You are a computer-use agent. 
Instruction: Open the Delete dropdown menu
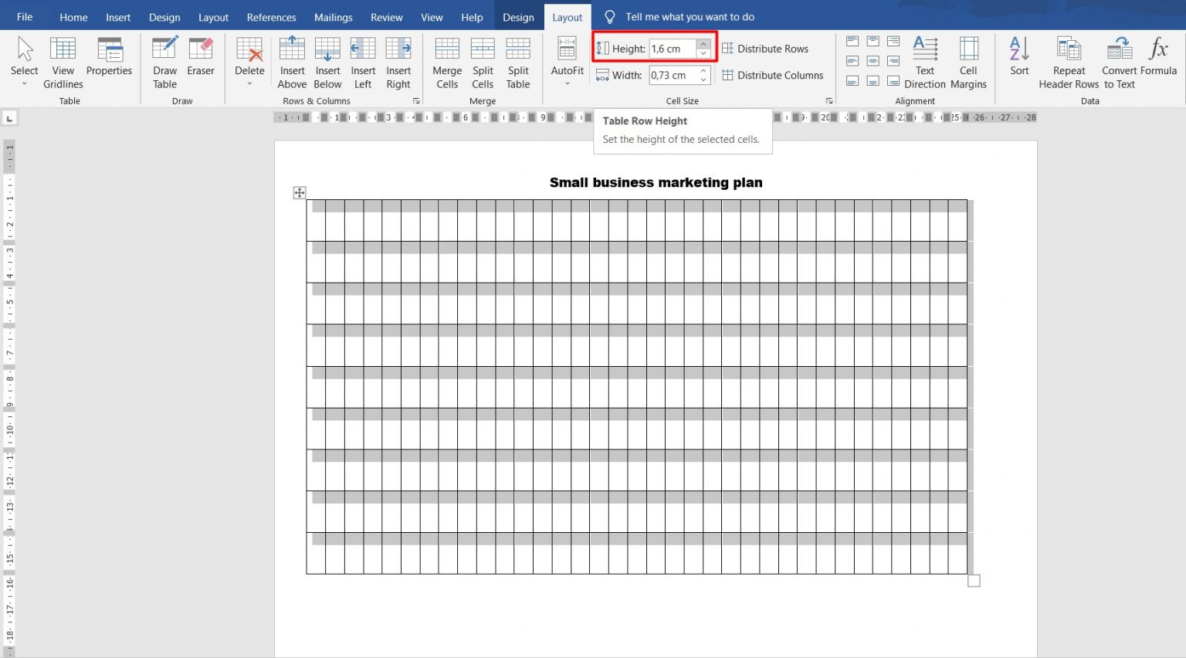(x=249, y=62)
